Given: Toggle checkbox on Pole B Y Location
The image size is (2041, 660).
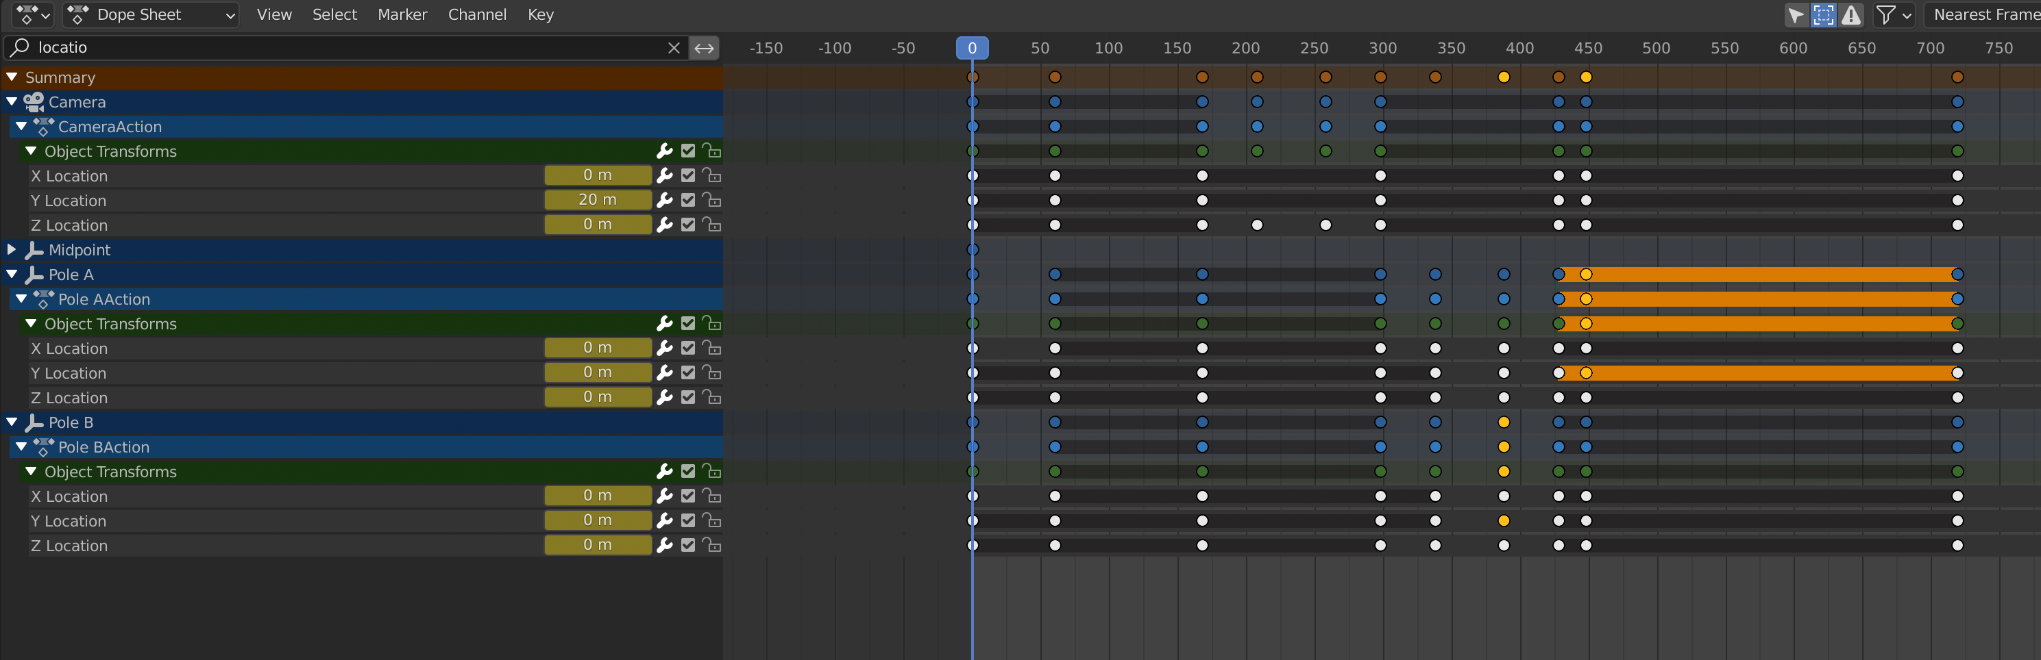Looking at the screenshot, I should click(x=687, y=521).
